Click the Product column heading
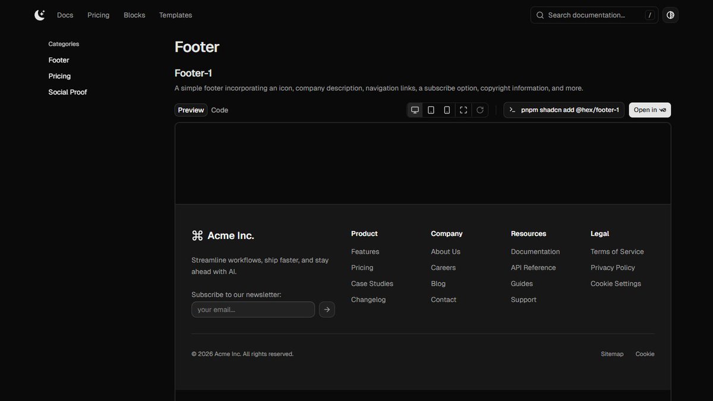The height and width of the screenshot is (401, 713). [x=364, y=234]
